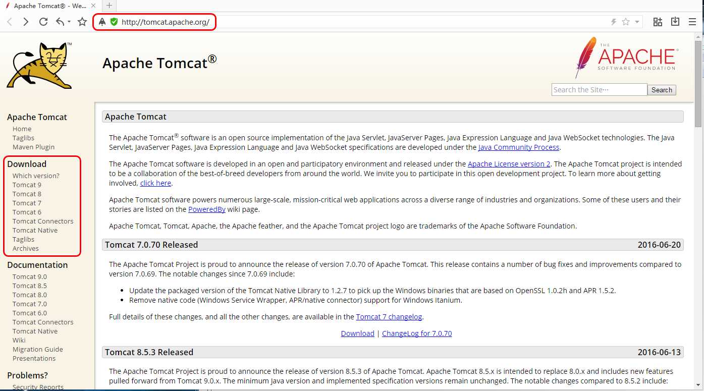The height and width of the screenshot is (391, 704).
Task: Open Tomcat 7.0 documentation link
Action: pos(29,304)
